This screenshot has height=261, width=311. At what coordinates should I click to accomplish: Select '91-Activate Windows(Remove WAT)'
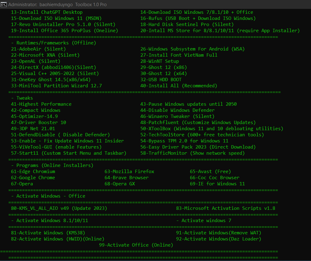219,233
